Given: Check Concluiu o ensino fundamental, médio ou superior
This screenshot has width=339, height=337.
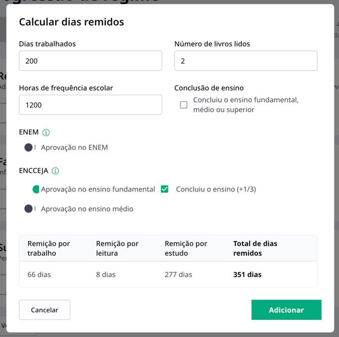Looking at the screenshot, I should click(x=184, y=105).
